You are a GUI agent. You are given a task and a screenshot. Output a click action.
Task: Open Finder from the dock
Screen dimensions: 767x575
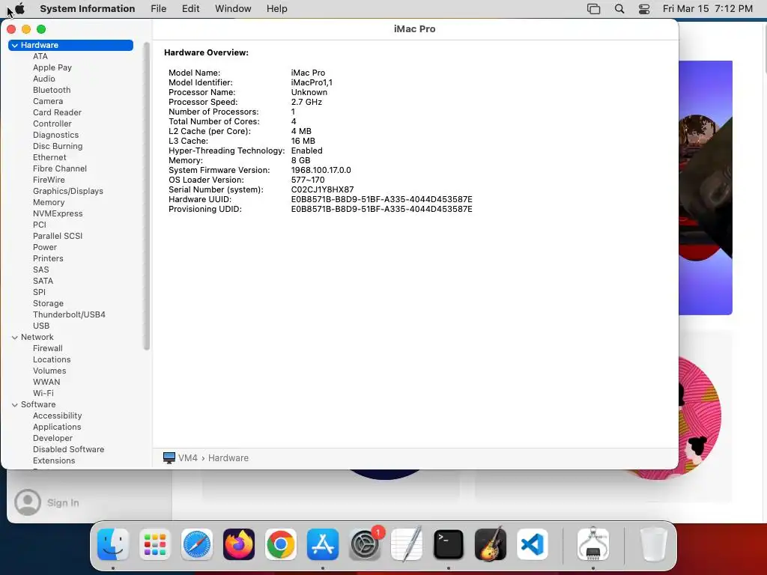[113, 544]
